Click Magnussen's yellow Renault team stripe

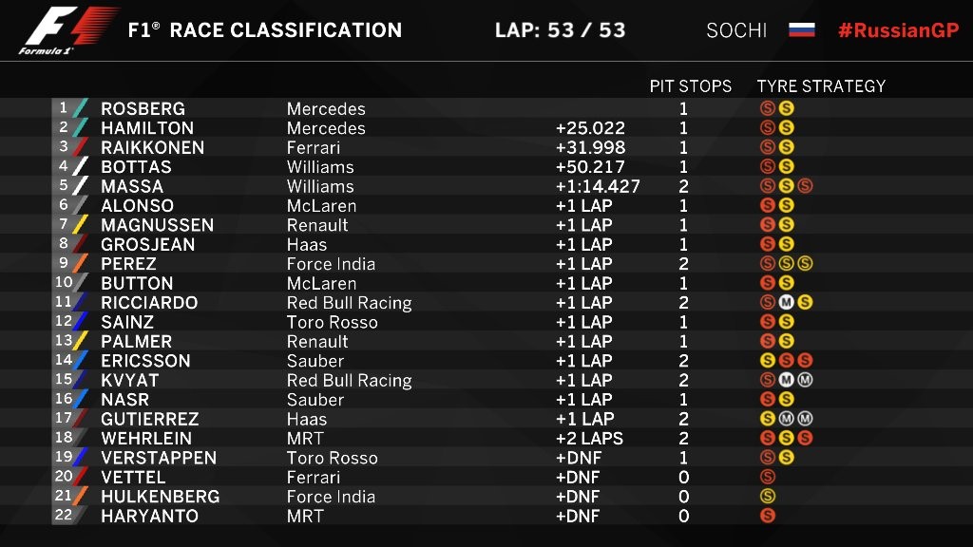coord(81,225)
